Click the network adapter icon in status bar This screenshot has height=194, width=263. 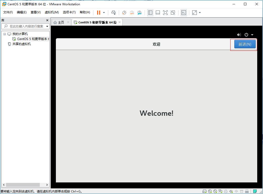(220, 191)
